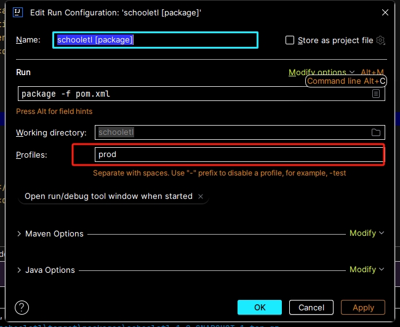
Task: Open Modify dropdown for Maven Options
Action: 366,233
